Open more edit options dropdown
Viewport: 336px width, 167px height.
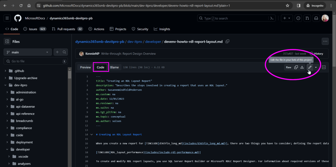pyautogui.click(x=316, y=67)
